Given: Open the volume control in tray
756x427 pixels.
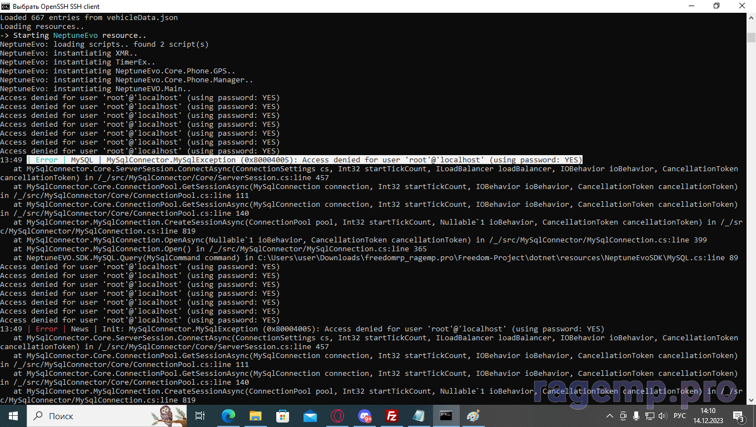Looking at the screenshot, I should coord(662,415).
